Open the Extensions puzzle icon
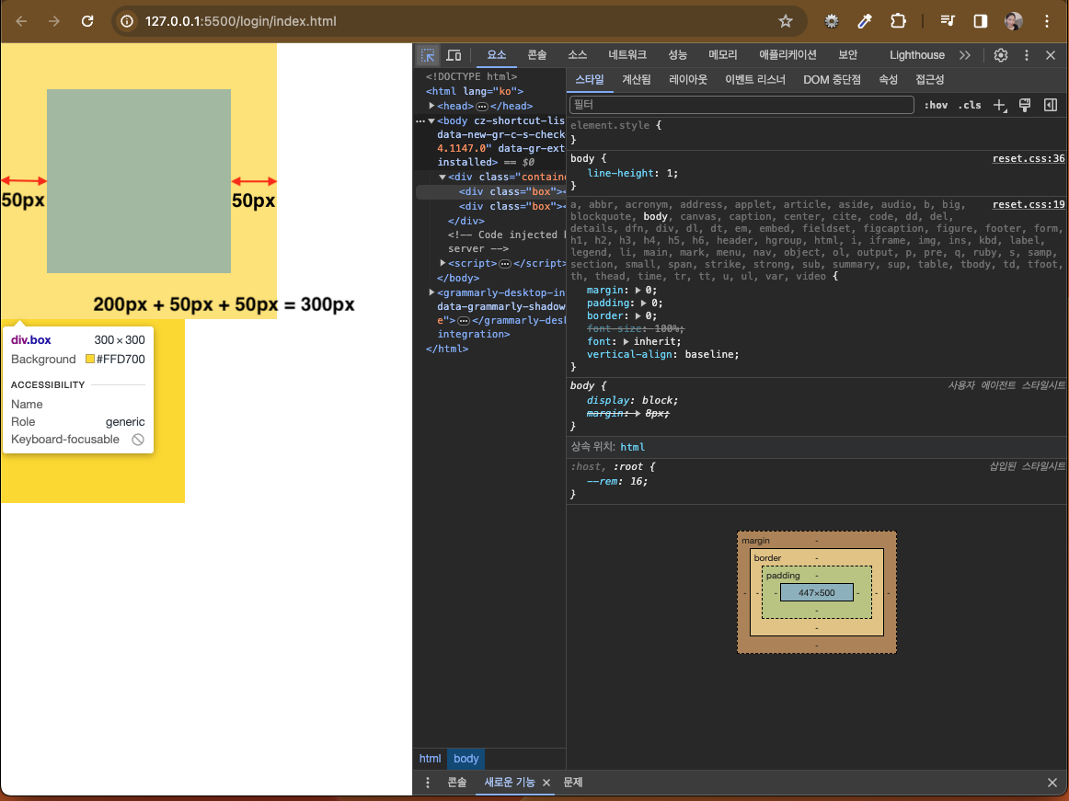Viewport: 1069px width, 801px height. [898, 21]
